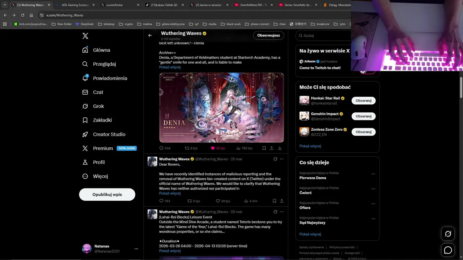Open Come to Twitch to chat live stream

[320, 68]
